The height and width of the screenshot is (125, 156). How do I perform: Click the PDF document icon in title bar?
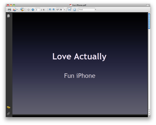(70, 5)
